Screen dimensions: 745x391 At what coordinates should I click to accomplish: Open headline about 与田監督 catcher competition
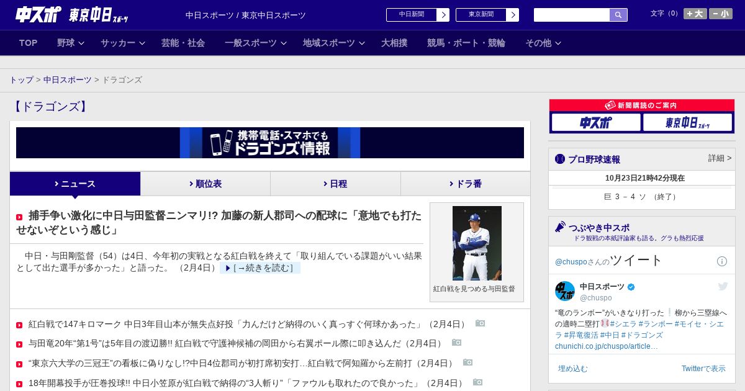pos(219,222)
